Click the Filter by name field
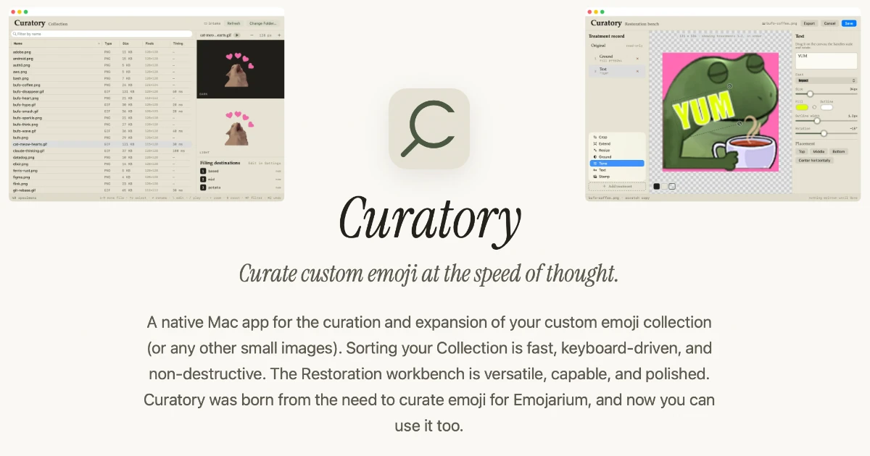This screenshot has width=870, height=456. [x=101, y=34]
